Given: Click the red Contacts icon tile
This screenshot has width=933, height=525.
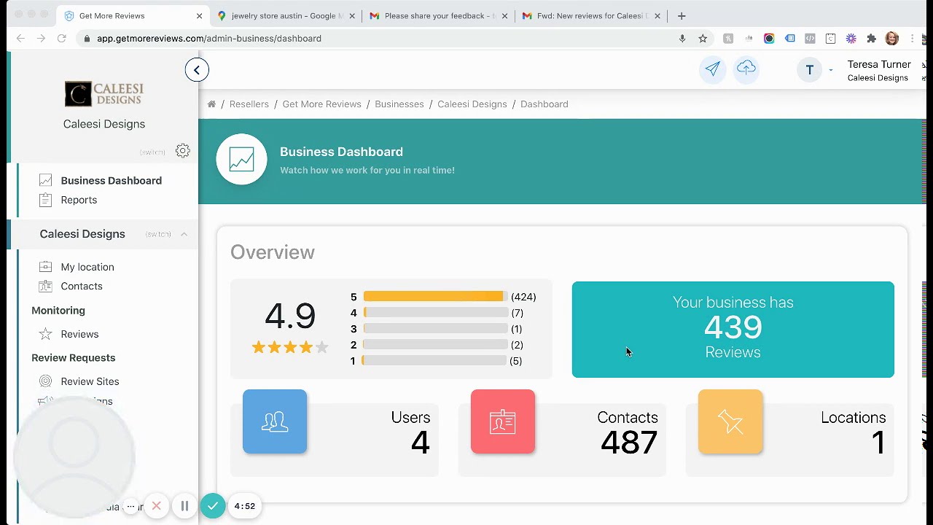Looking at the screenshot, I should pos(503,421).
